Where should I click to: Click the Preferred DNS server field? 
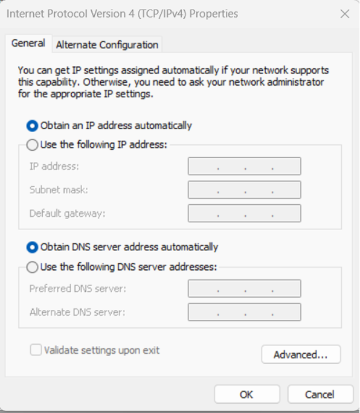pyautogui.click(x=244, y=289)
